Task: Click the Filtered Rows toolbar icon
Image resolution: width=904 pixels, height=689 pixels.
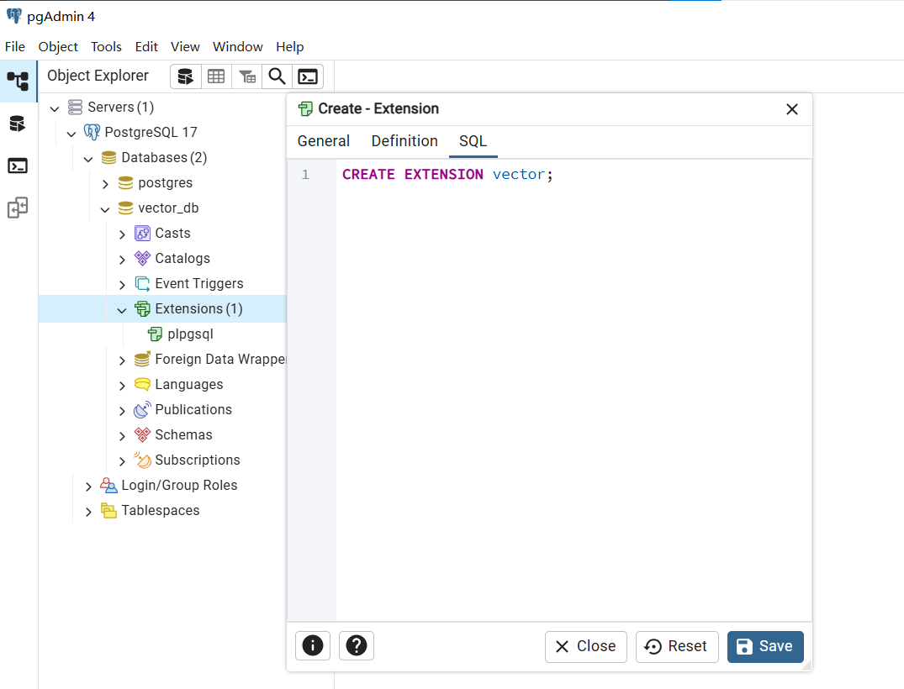Action: [x=246, y=76]
